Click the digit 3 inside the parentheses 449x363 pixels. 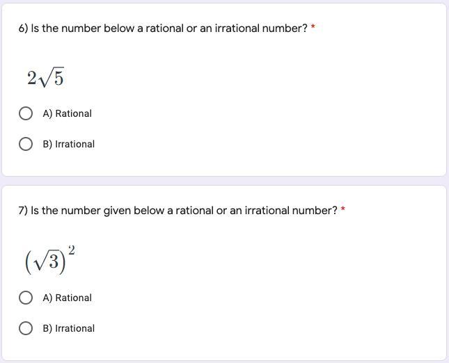pos(54,261)
